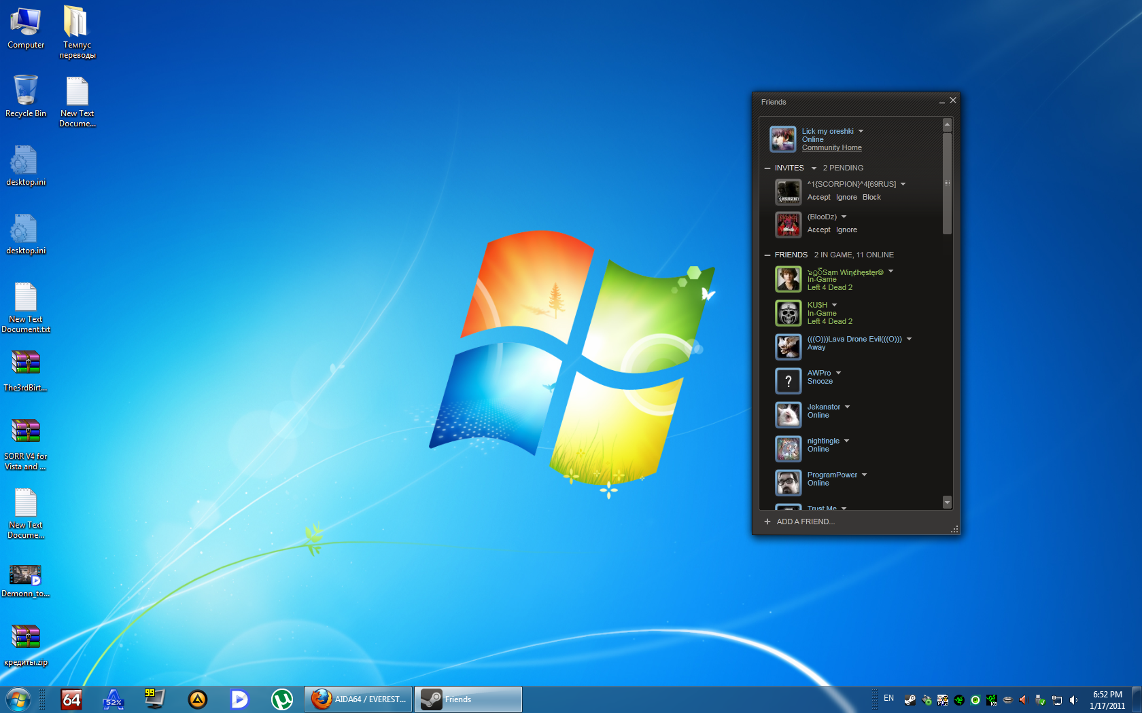The width and height of the screenshot is (1142, 713).
Task: Open dropdown arrow next to ProgramPower
Action: tap(864, 475)
